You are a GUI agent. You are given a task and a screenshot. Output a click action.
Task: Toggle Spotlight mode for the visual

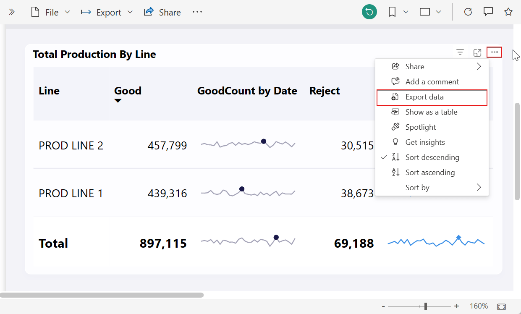click(421, 127)
